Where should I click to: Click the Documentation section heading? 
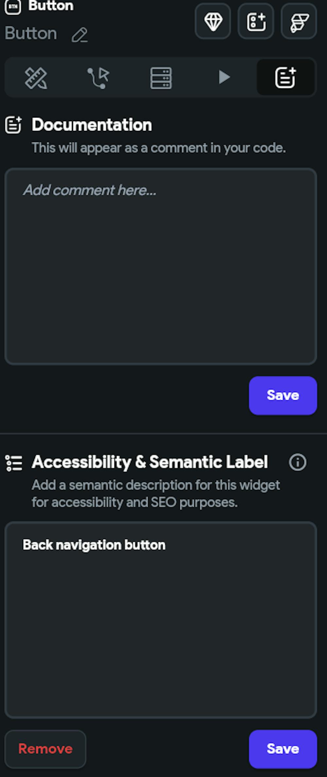coord(92,125)
